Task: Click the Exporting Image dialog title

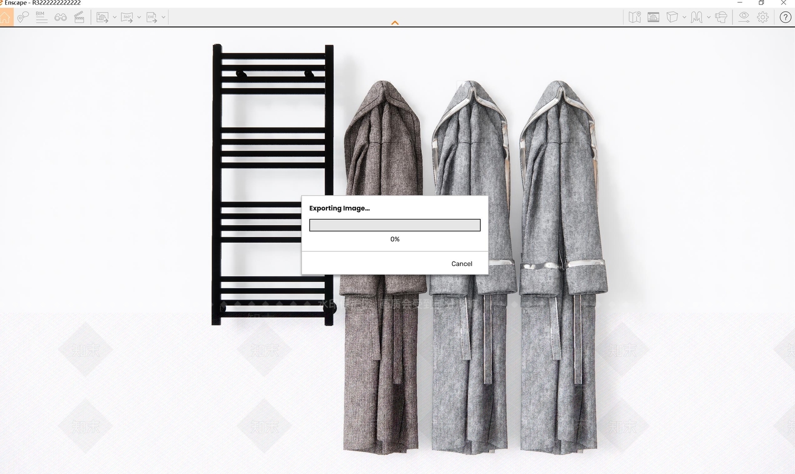Action: [x=339, y=208]
